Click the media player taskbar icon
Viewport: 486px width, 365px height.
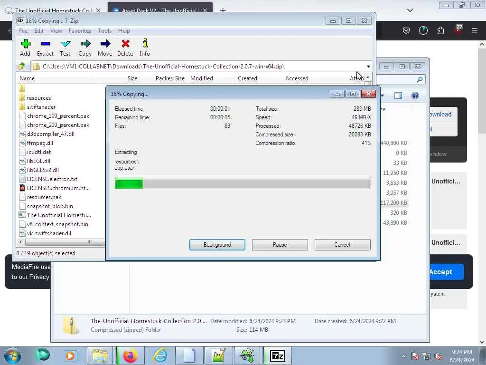click(x=70, y=355)
